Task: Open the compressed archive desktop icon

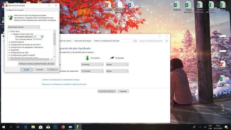Action: pyautogui.click(x=223, y=109)
